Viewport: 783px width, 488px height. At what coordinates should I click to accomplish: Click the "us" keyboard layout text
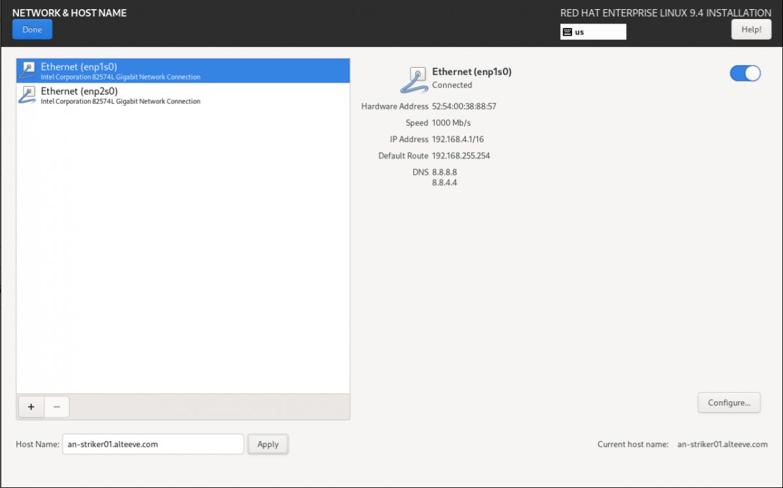(579, 32)
